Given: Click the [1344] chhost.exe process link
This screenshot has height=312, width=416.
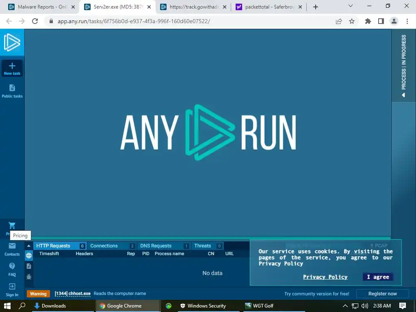Looking at the screenshot, I should tap(72, 293).
